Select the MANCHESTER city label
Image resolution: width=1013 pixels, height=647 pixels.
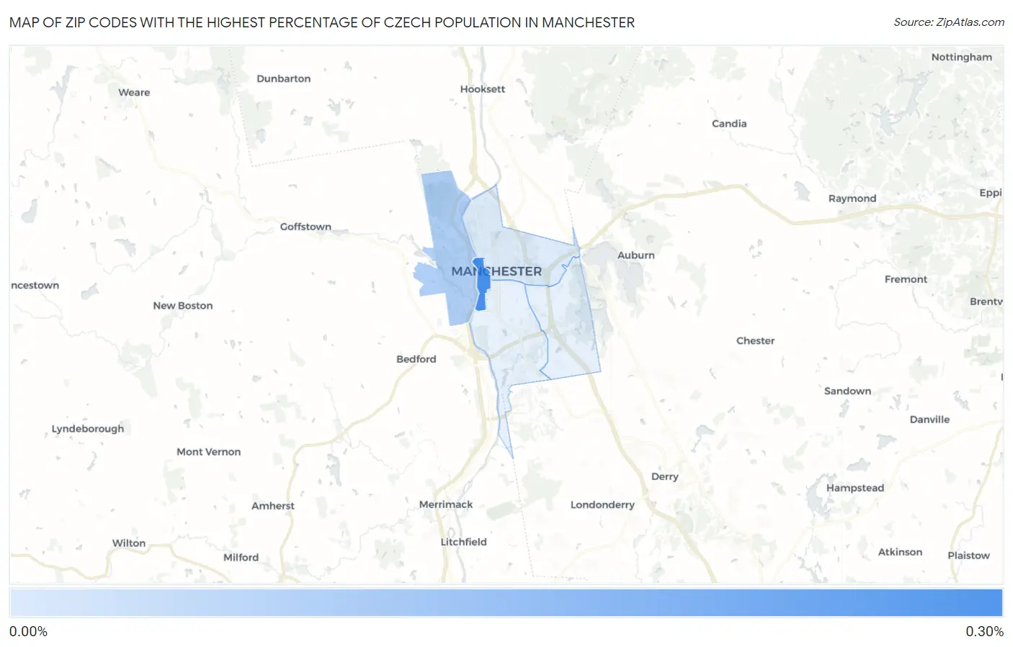[x=496, y=271]
